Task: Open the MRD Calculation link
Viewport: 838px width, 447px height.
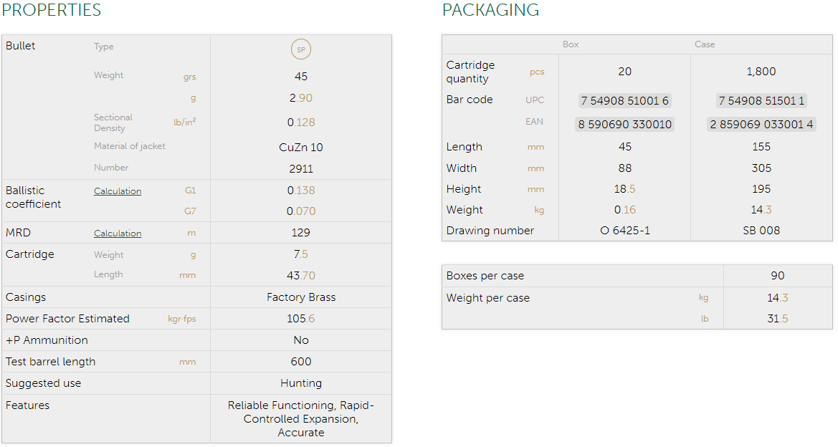Action: click(x=118, y=234)
